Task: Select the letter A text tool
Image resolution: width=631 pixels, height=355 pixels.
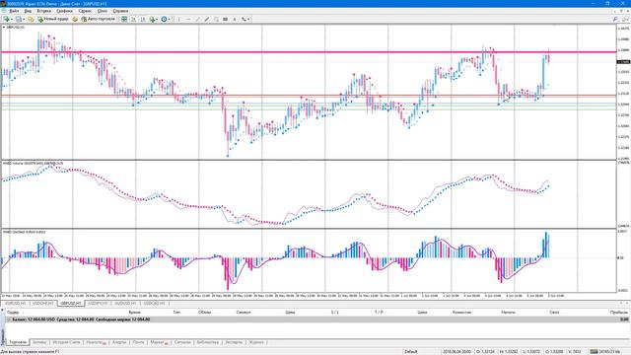Action: click(x=235, y=19)
